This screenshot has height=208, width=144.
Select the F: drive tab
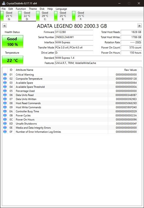[81, 16]
